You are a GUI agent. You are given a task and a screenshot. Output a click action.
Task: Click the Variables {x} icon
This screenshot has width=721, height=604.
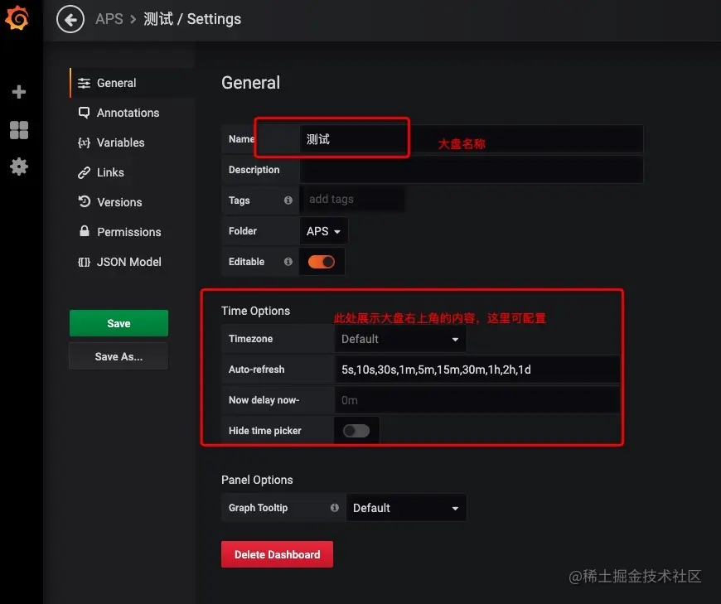tap(83, 143)
